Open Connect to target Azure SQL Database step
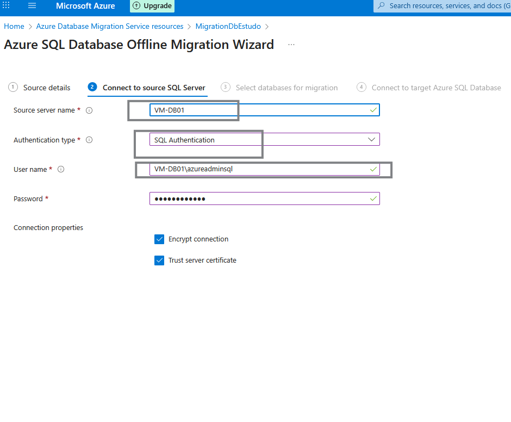Screen dimensions: 511x422 (x=436, y=88)
